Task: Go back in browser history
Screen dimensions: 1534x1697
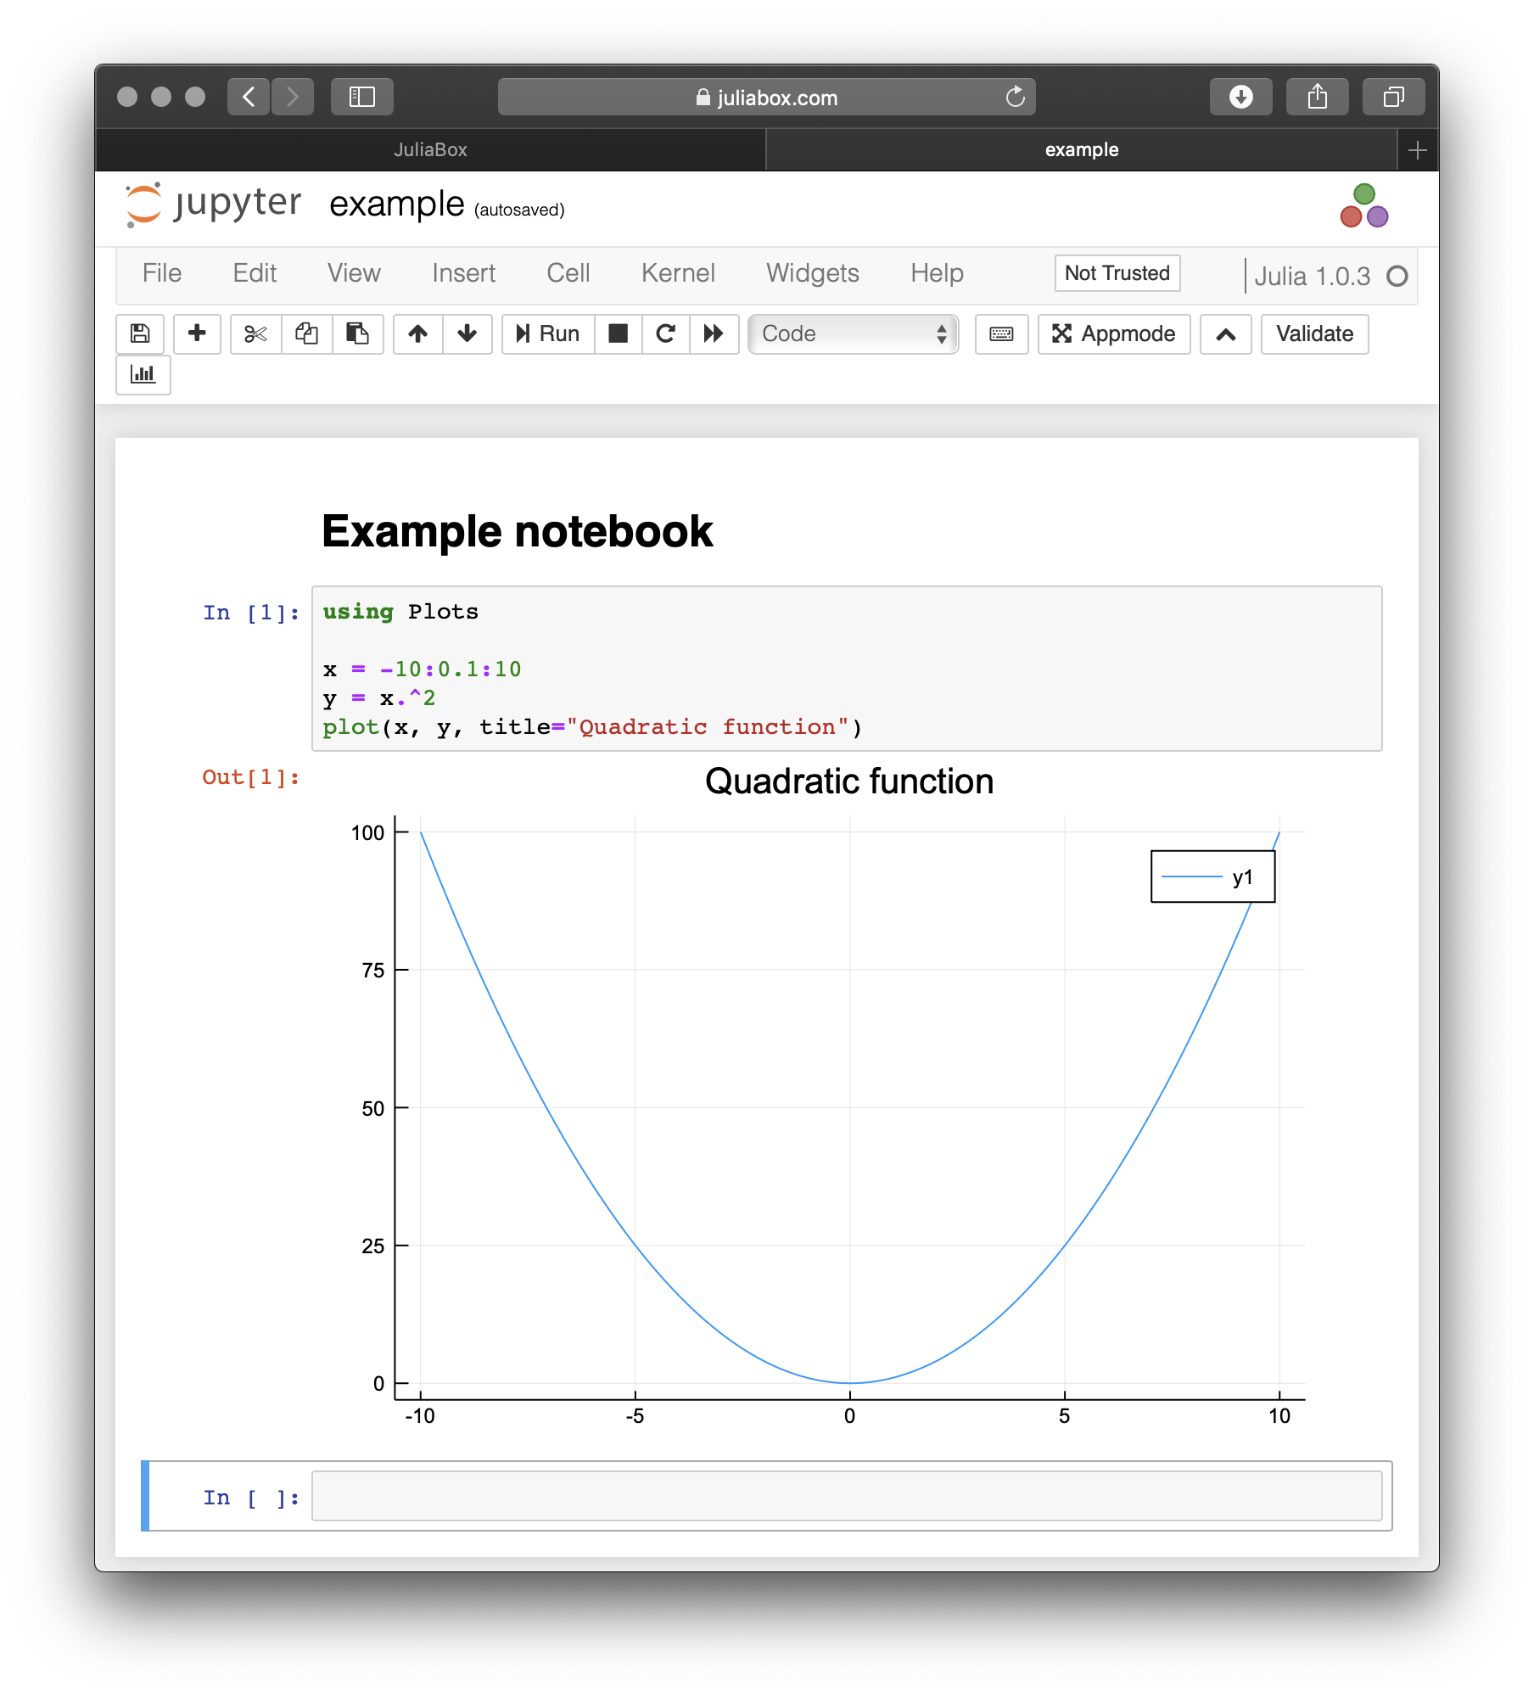Action: tap(249, 97)
